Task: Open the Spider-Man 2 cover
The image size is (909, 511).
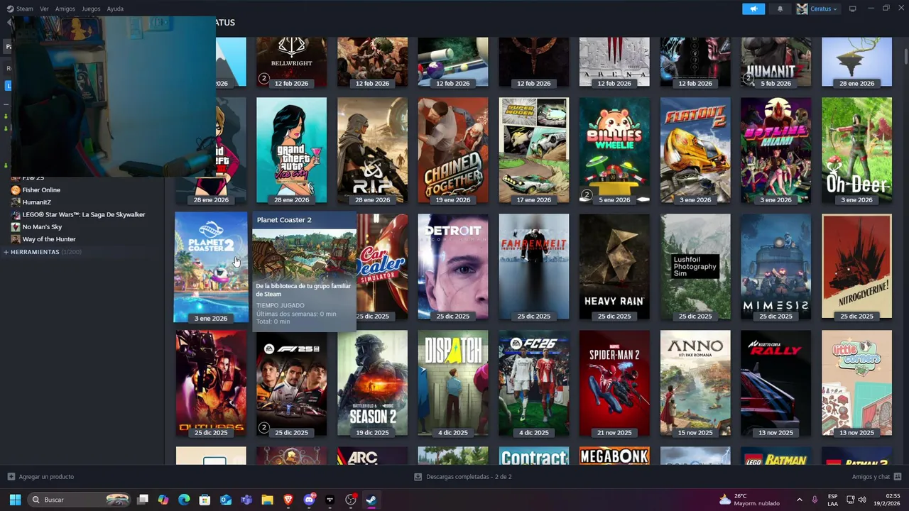Action: [x=614, y=383]
